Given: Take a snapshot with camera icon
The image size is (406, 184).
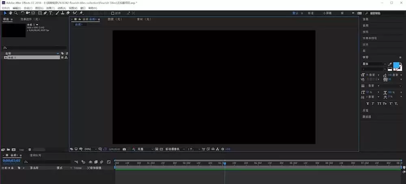Looking at the screenshot, I should pyautogui.click(x=124, y=149).
